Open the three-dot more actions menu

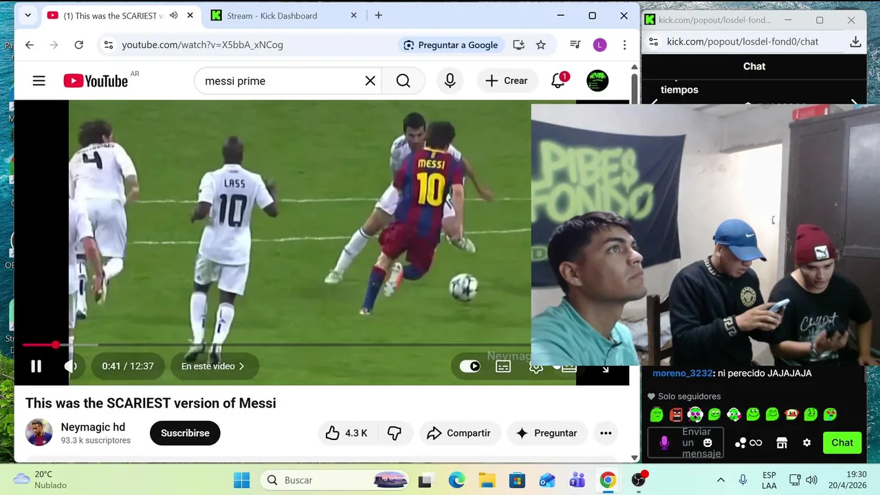point(606,433)
